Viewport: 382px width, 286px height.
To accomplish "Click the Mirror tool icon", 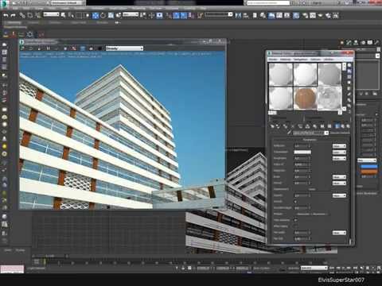I will click(x=238, y=15).
